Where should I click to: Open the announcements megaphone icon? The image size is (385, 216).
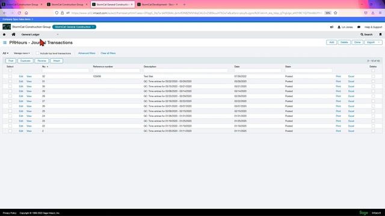pyautogui.click(x=331, y=27)
